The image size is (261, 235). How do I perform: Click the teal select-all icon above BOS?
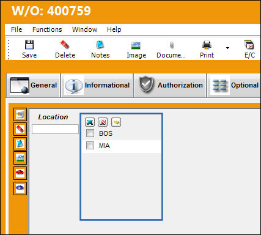click(x=90, y=122)
